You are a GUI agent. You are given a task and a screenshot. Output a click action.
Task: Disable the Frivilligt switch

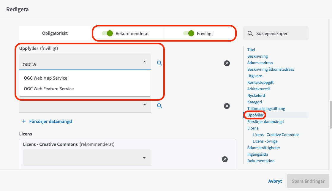point(189,33)
